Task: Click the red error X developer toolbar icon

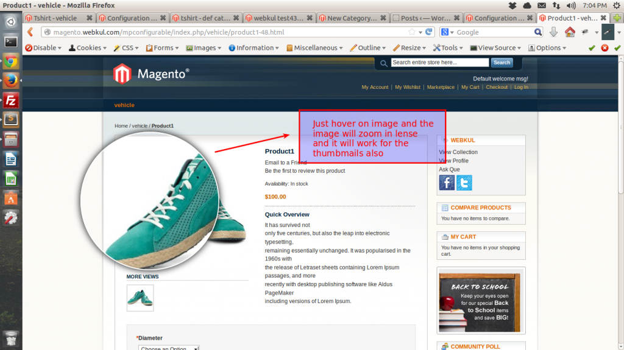Action: 605,47
